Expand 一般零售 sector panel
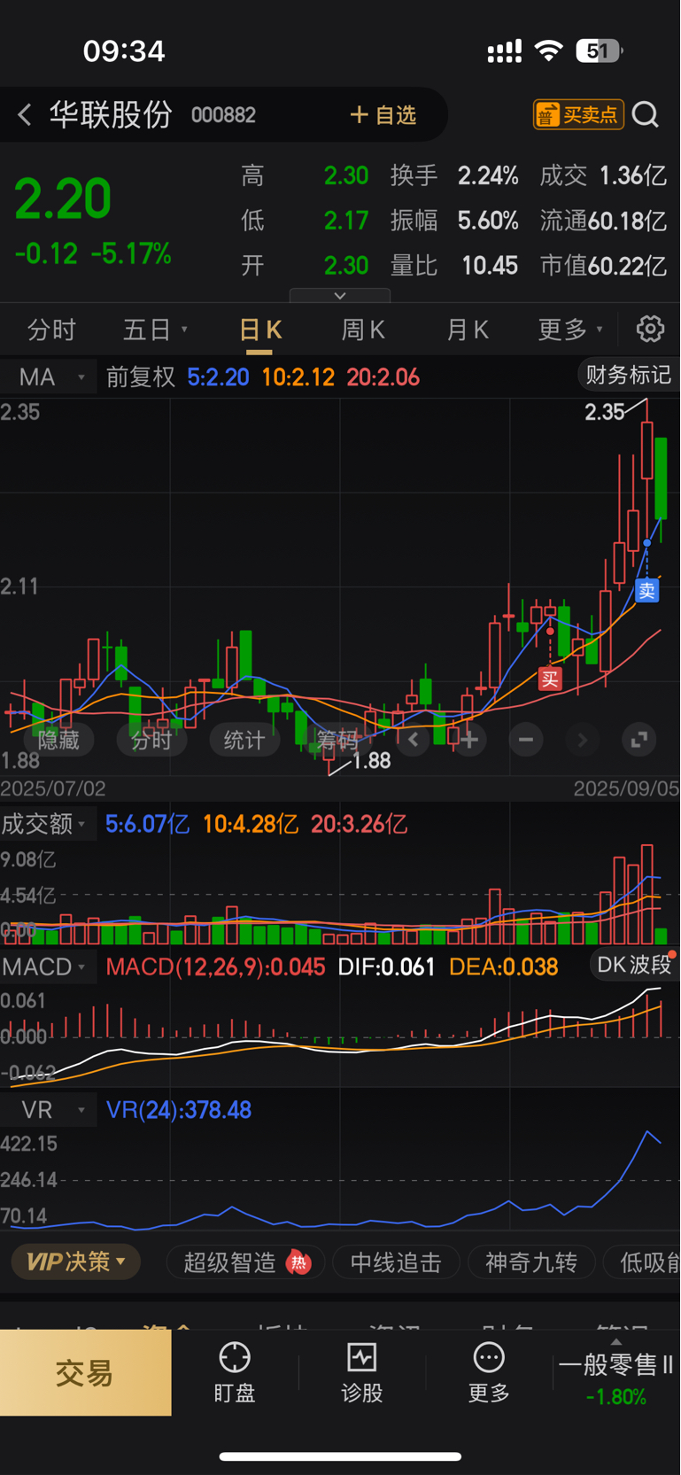This screenshot has width=681, height=1475. [x=615, y=1372]
